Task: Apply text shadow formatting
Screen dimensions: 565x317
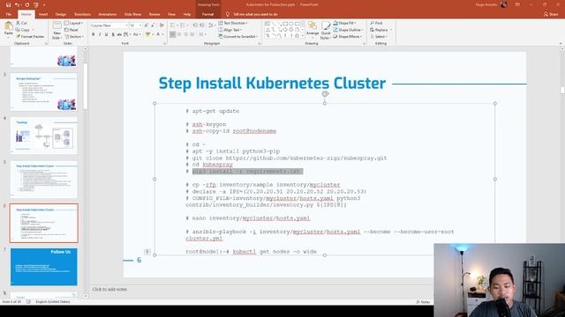Action: [x=113, y=34]
